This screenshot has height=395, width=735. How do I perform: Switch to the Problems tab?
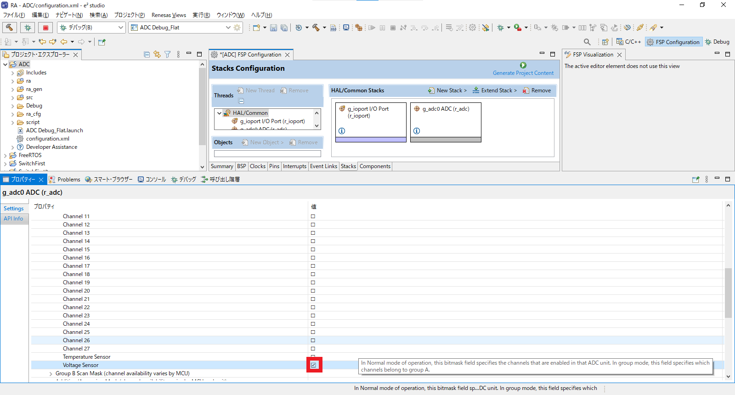65,179
